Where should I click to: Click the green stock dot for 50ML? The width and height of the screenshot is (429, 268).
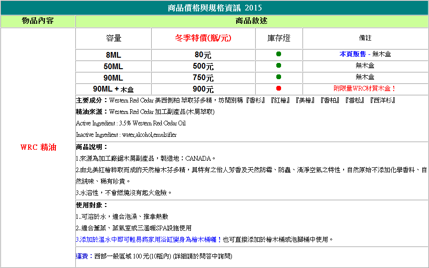pos(279,65)
